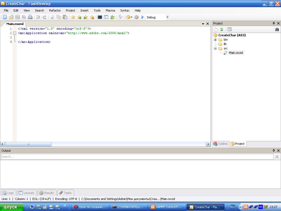Go to the previous bookmark

pos(86,17)
